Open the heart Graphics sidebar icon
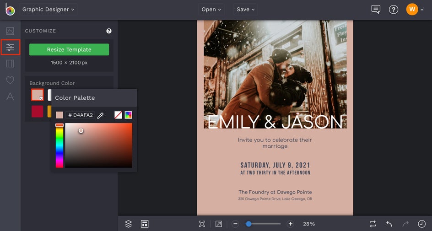 coord(10,80)
